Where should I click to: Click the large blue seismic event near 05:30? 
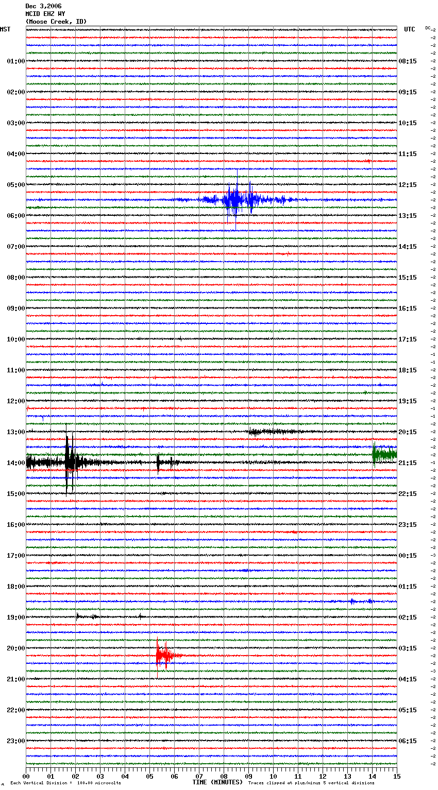[237, 199]
